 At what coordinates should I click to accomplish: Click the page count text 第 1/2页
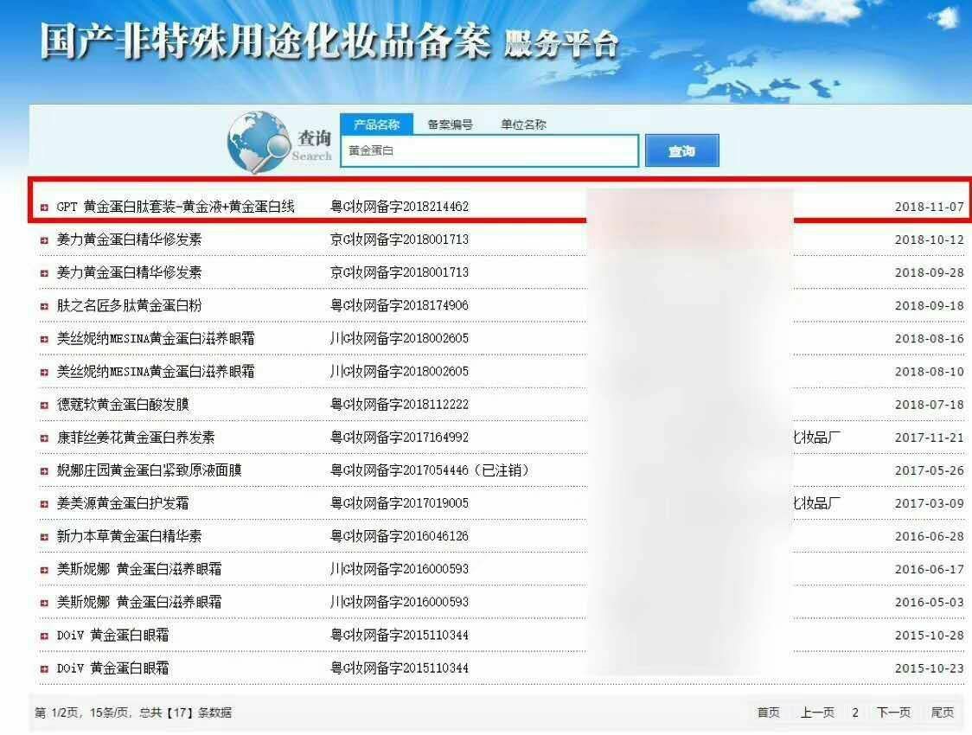click(x=58, y=713)
